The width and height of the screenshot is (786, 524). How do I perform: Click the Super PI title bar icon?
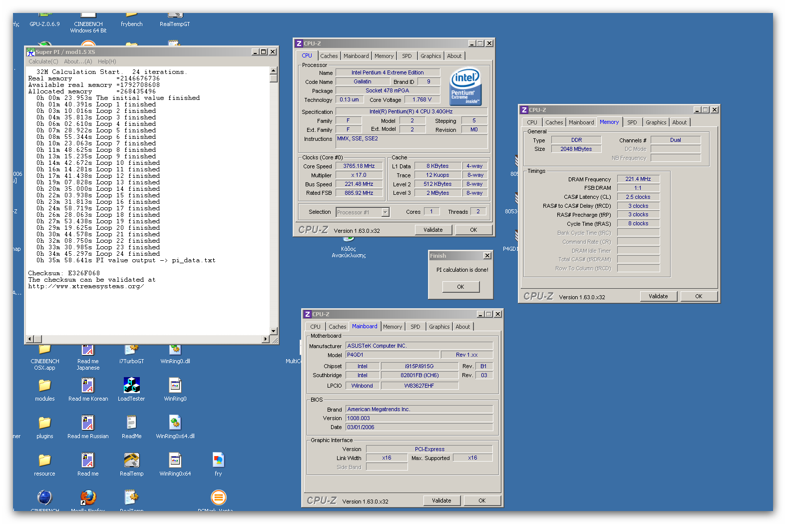[x=30, y=51]
